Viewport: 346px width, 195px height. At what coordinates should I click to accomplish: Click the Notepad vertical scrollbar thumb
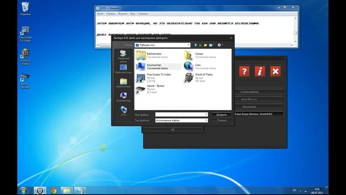click(x=296, y=32)
